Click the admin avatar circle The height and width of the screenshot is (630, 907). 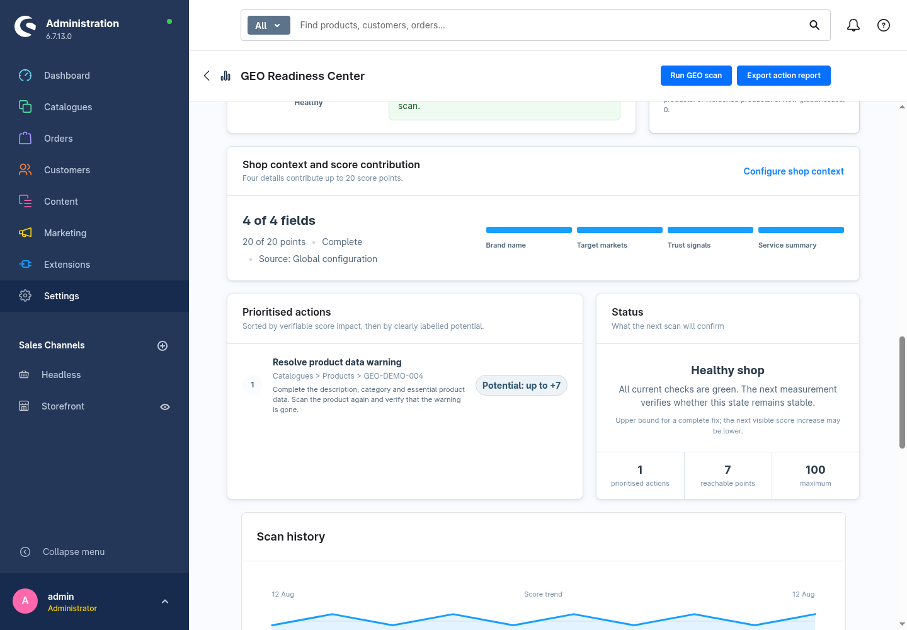click(x=25, y=601)
